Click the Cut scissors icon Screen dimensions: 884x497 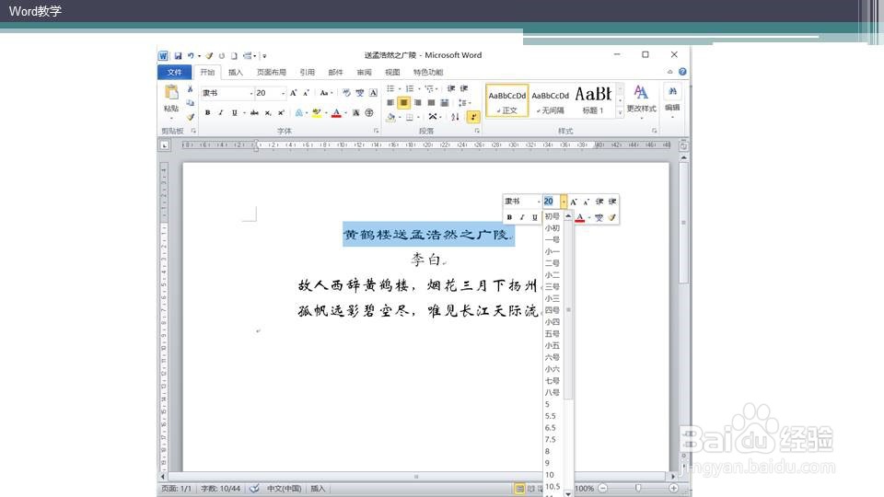click(x=191, y=89)
